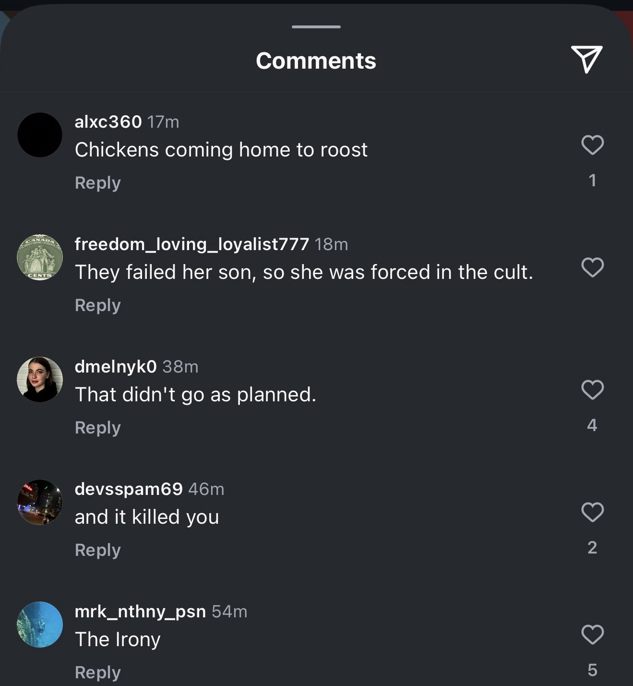Image resolution: width=633 pixels, height=686 pixels.
Task: Like alxc360's comment
Action: [x=592, y=144]
